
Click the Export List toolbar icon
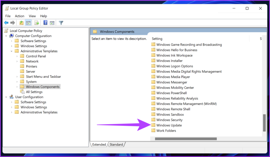pos(37,23)
